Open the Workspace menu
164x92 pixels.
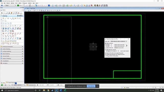coord(25,3)
